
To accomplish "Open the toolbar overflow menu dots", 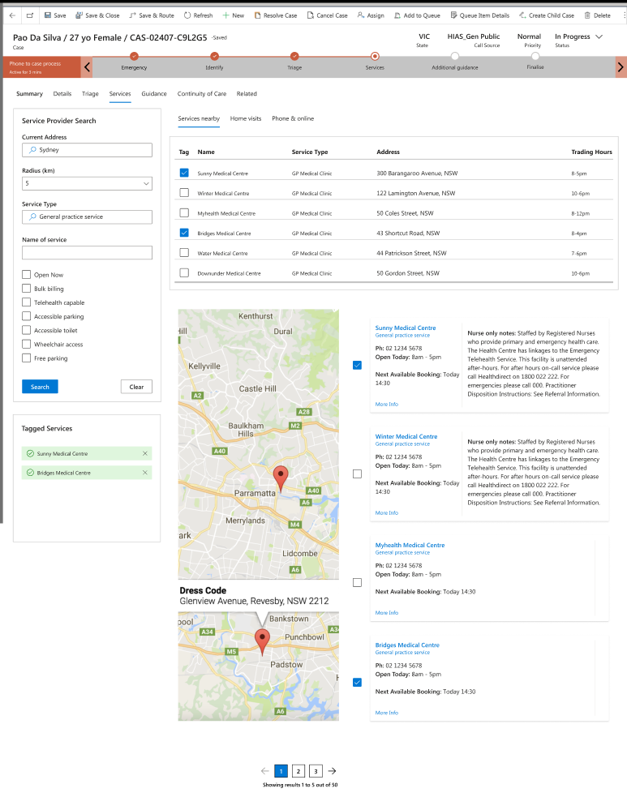I will click(x=624, y=15).
